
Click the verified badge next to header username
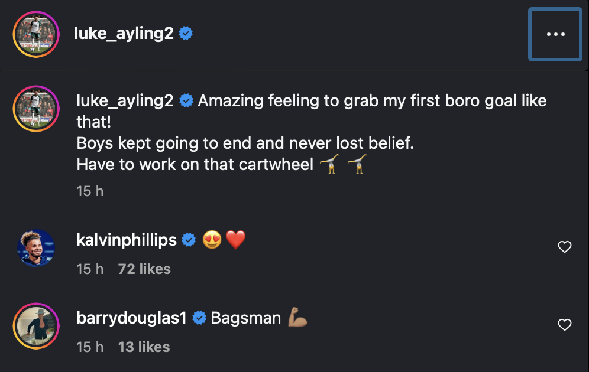[186, 34]
